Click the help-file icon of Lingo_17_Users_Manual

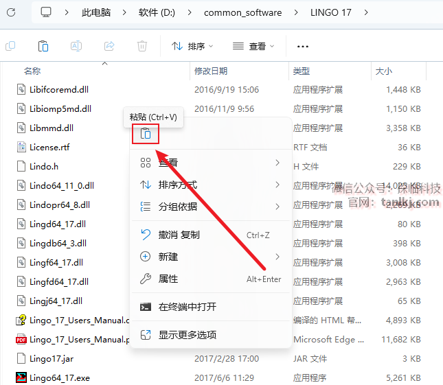[x=21, y=320]
